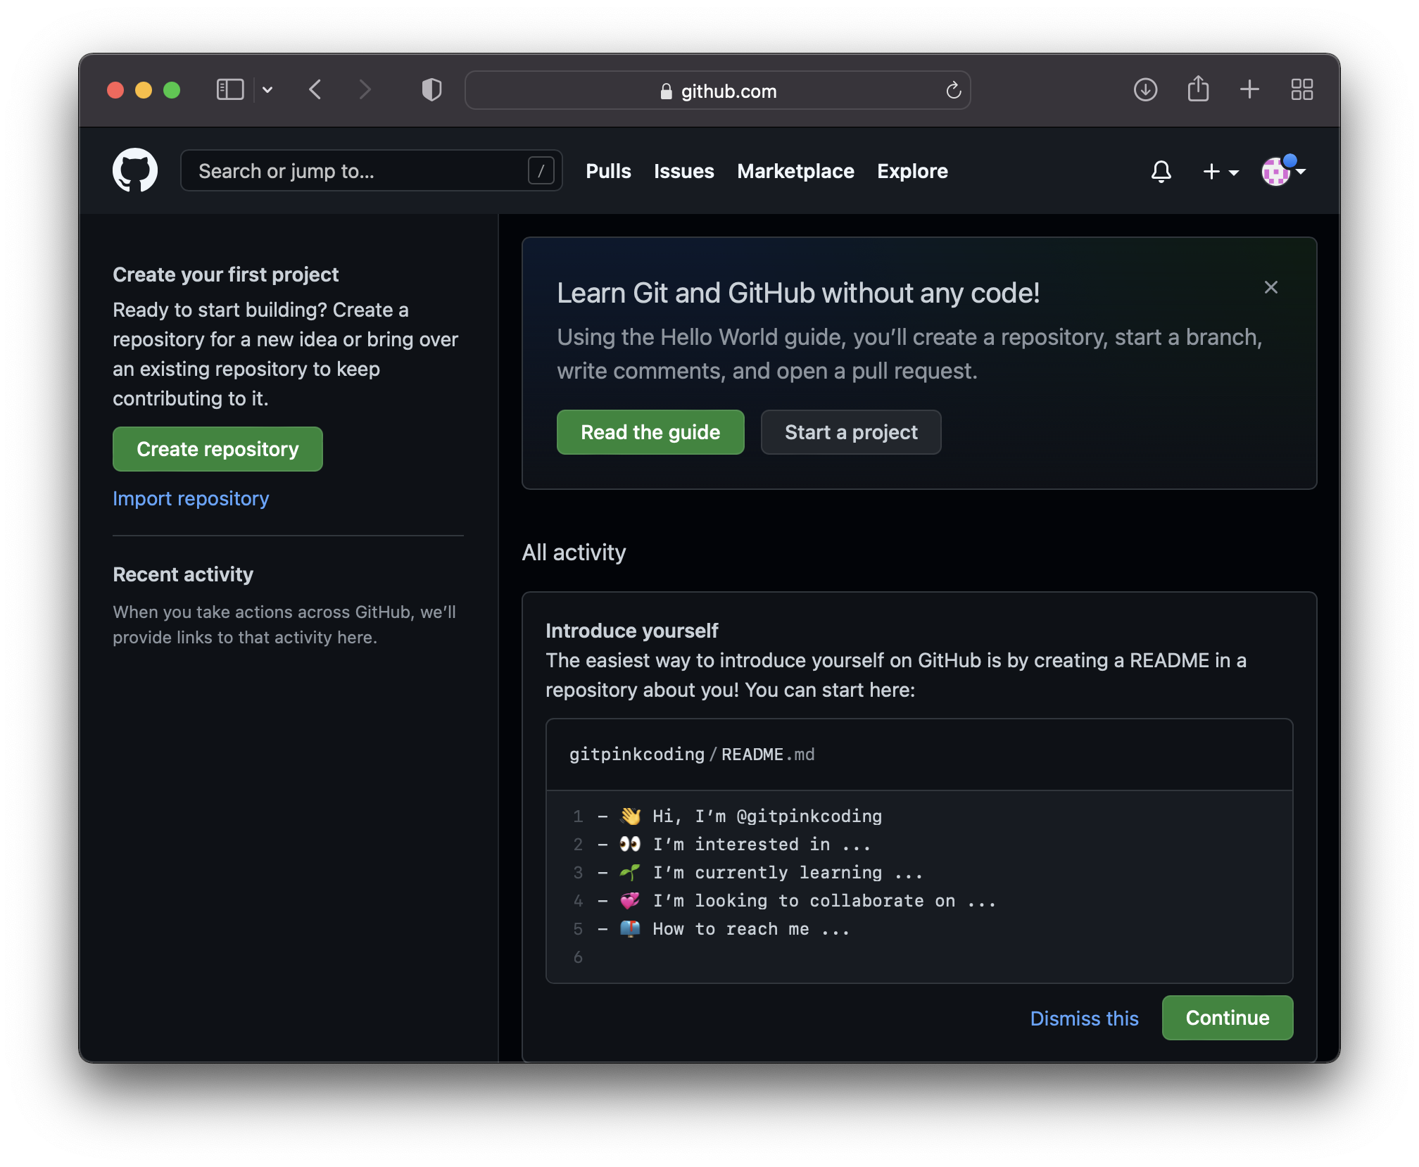
Task: Open Marketplace in navigation
Action: (795, 171)
